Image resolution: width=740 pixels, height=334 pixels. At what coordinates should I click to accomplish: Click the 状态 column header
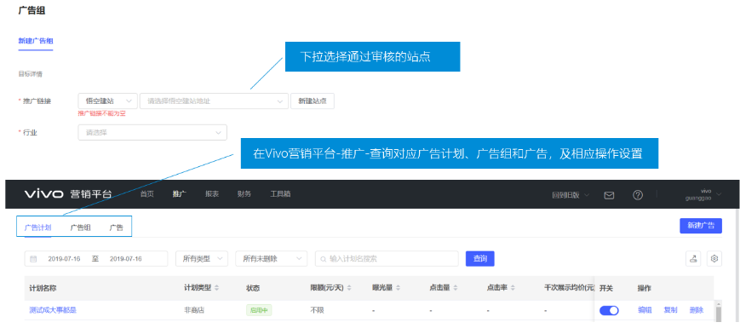tap(253, 288)
